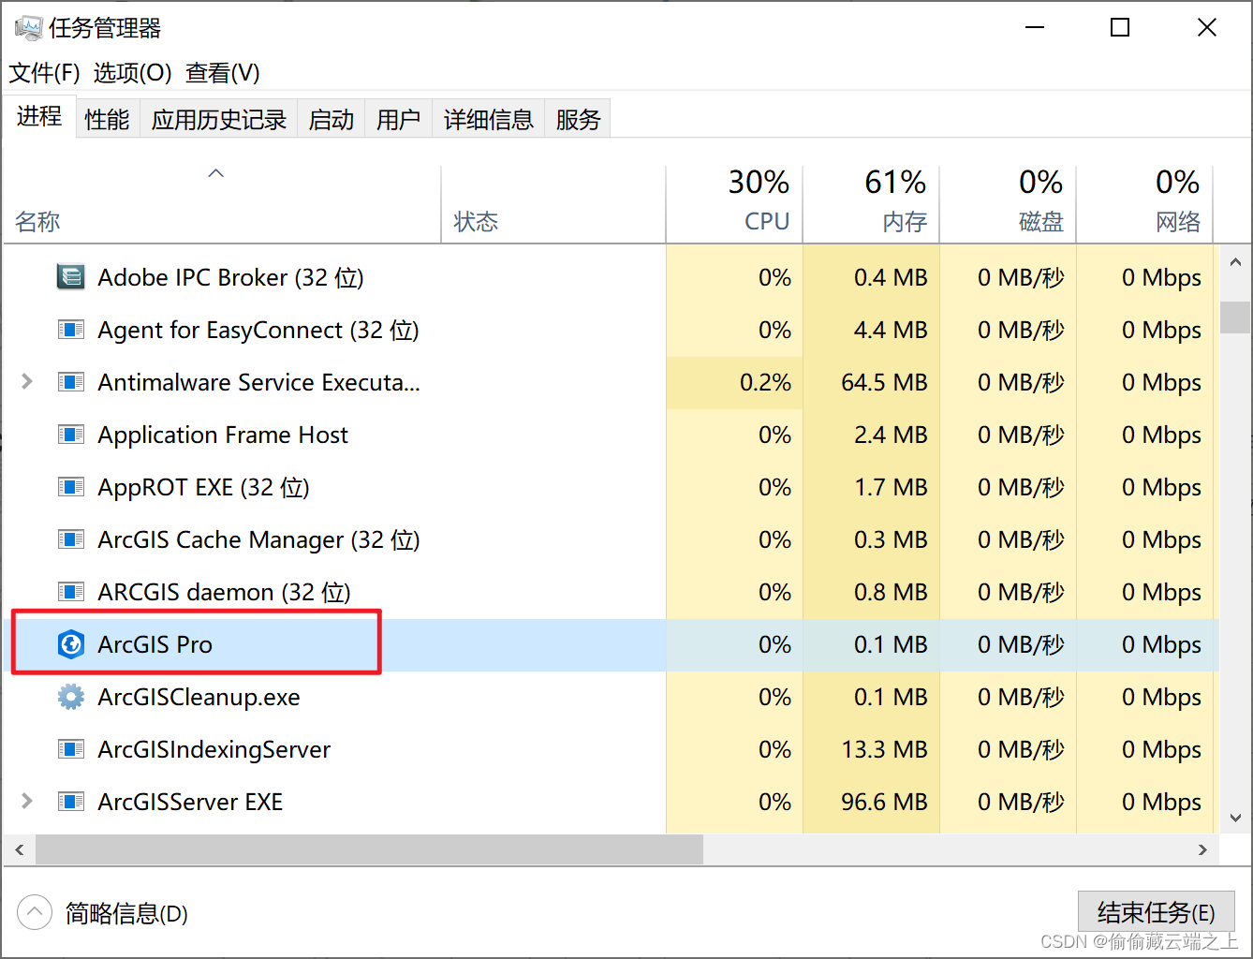Click the vertical scrollbar up arrow
Screen dimensions: 1253x959
(x=1235, y=262)
